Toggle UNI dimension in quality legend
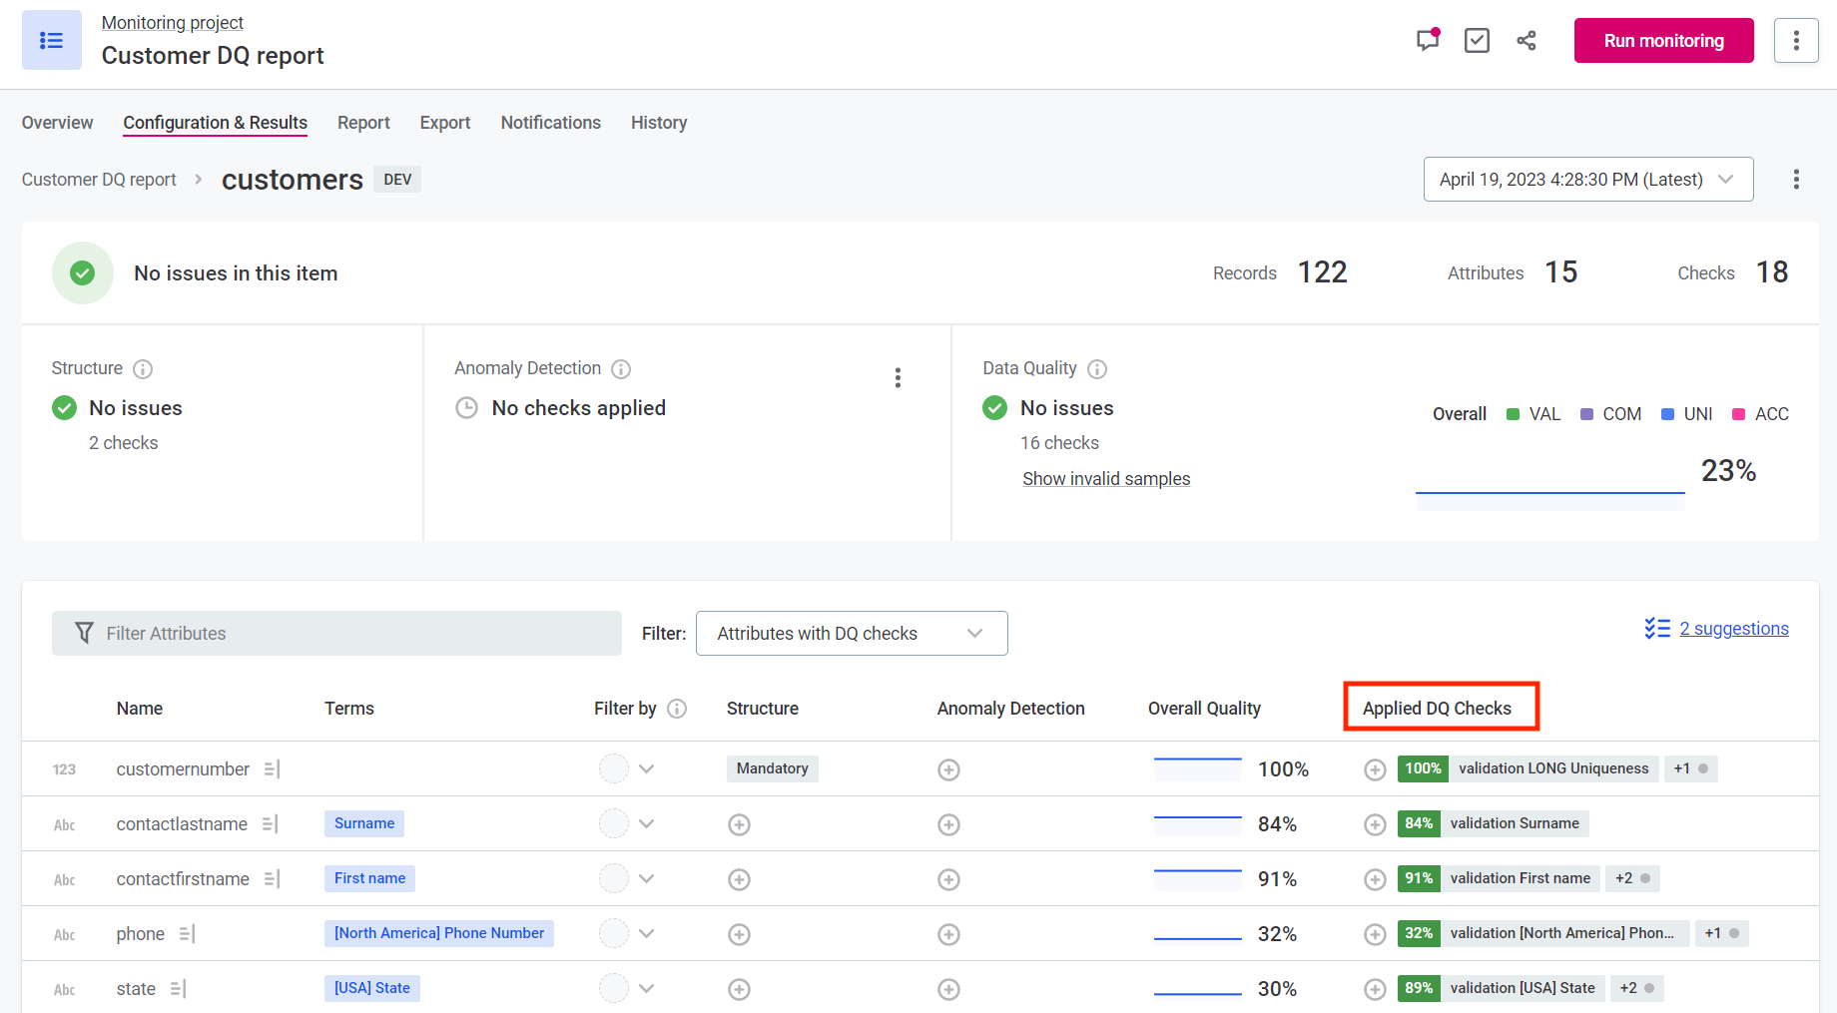 click(x=1687, y=414)
